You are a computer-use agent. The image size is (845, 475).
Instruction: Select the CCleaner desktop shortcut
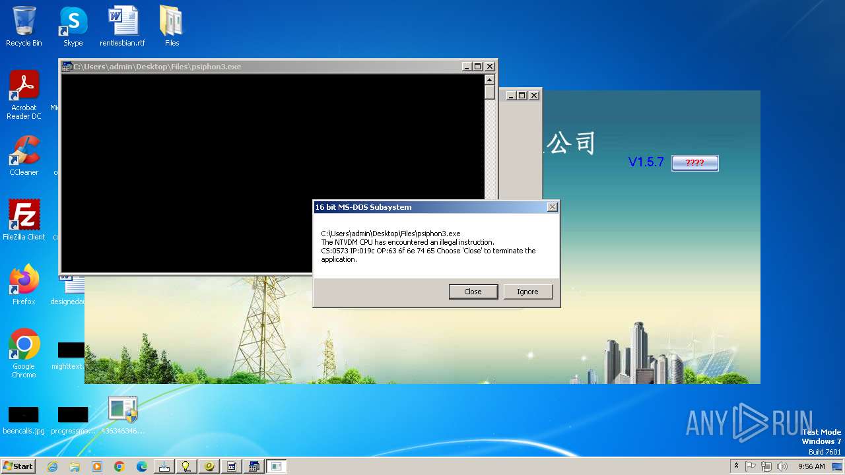24,156
